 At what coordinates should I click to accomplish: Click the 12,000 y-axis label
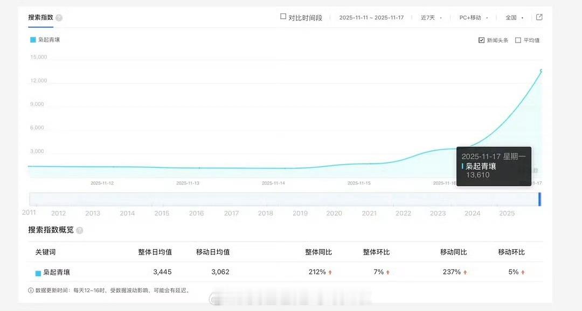coord(39,80)
